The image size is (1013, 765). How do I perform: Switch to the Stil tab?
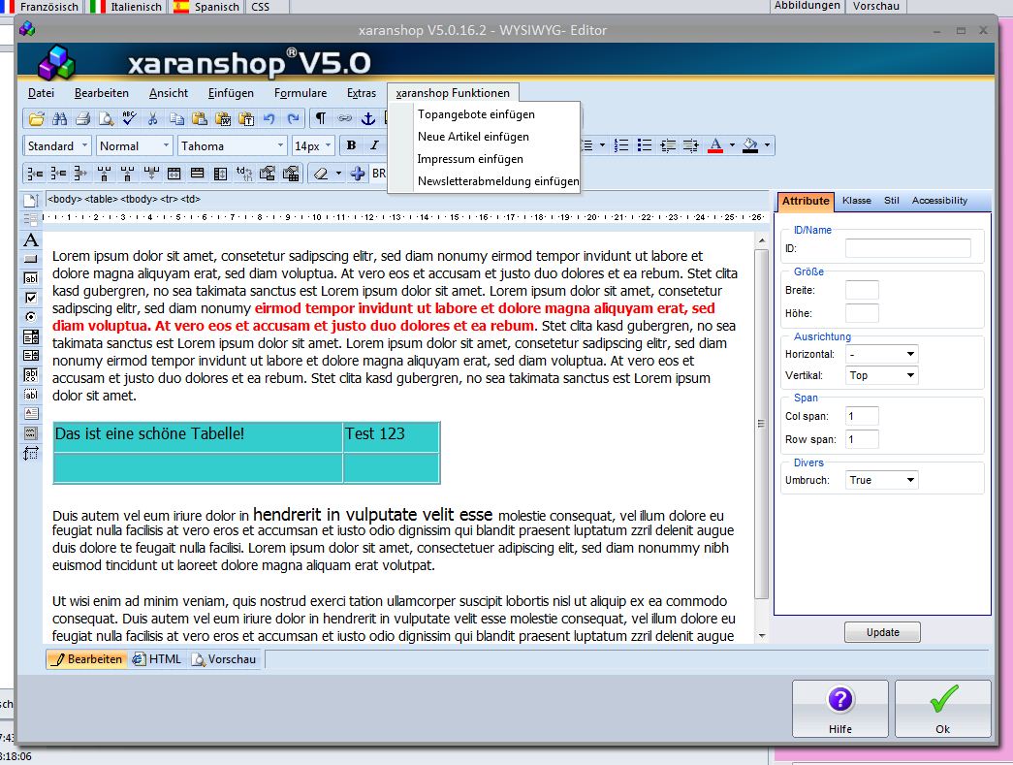(x=892, y=201)
